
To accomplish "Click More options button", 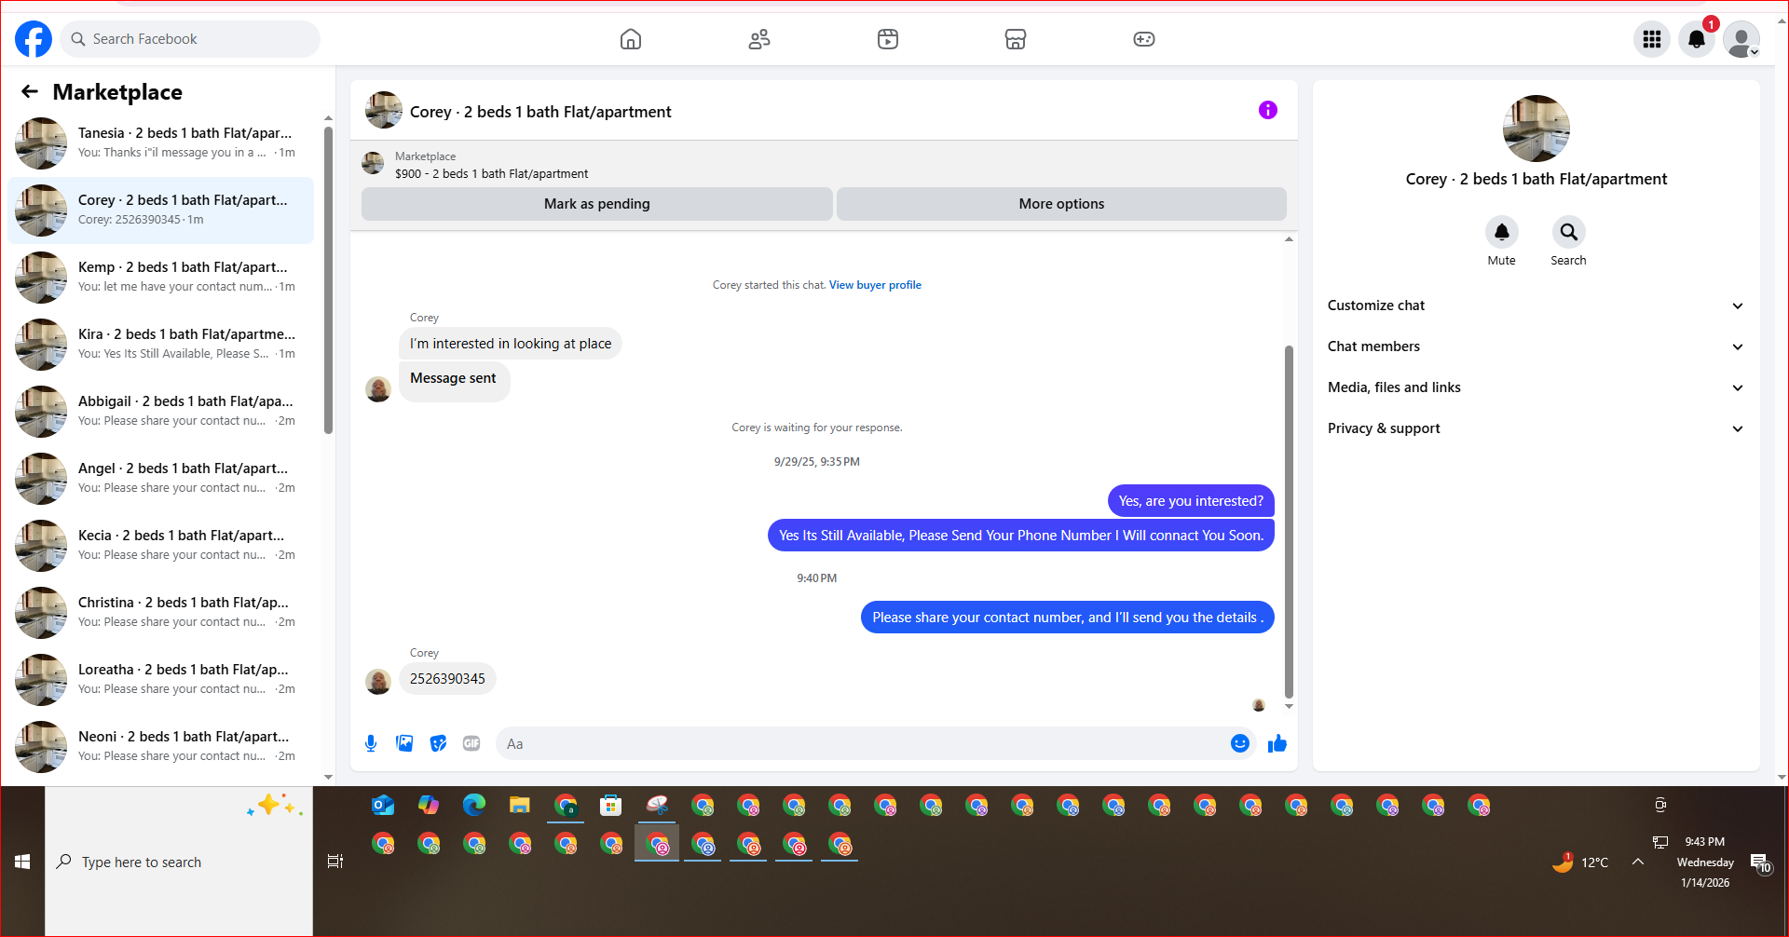I will tap(1061, 204).
